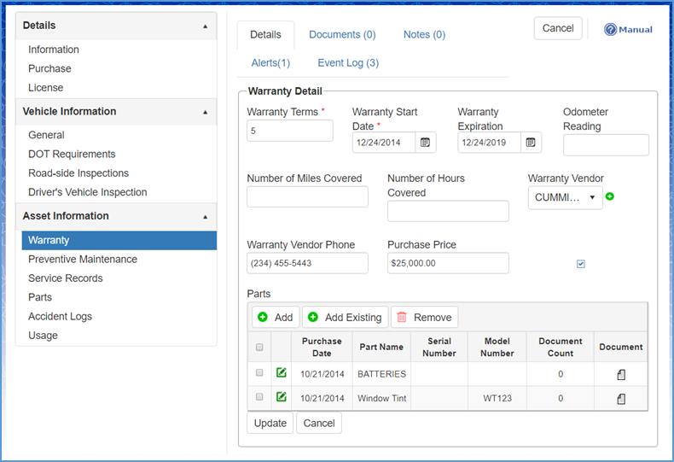Click the Odometer Reading input field
This screenshot has height=462, width=674.
[x=606, y=145]
